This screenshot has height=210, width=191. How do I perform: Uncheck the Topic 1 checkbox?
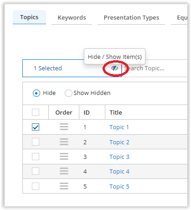click(36, 127)
